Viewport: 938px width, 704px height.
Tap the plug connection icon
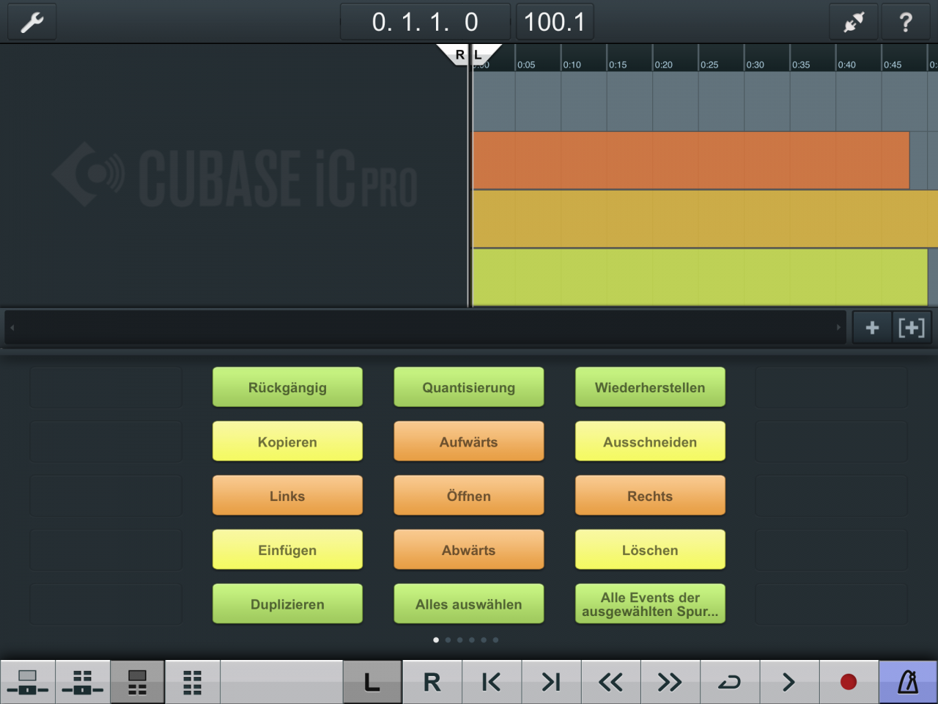coord(854,22)
